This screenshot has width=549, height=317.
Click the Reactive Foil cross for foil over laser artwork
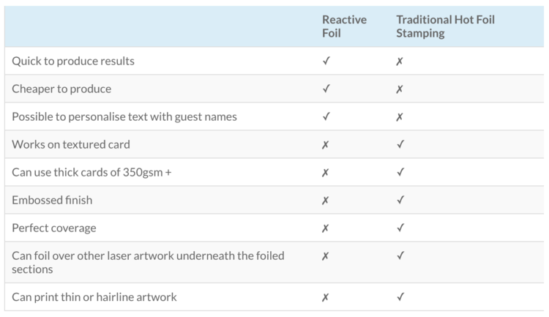coord(326,256)
